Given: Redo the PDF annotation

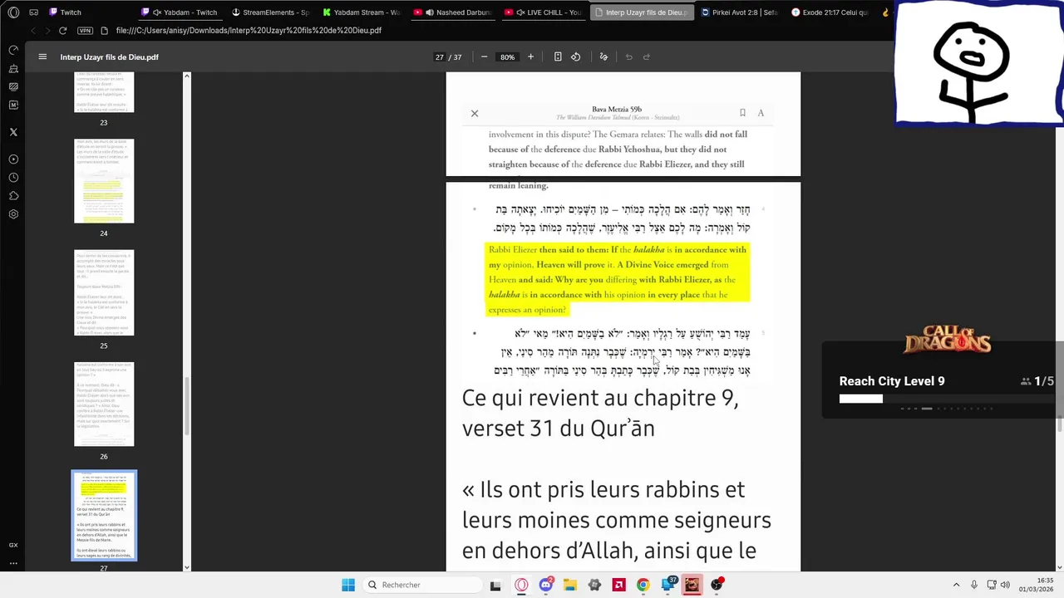Looking at the screenshot, I should 647,56.
